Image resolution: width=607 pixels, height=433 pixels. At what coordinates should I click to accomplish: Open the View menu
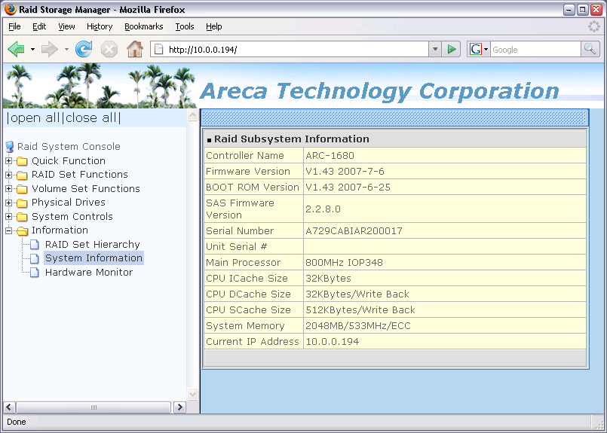66,26
